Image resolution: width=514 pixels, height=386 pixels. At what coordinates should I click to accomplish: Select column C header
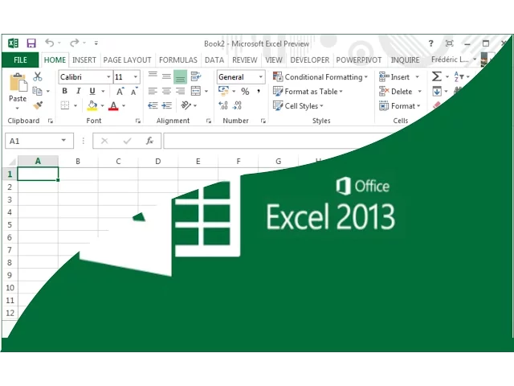(118, 161)
